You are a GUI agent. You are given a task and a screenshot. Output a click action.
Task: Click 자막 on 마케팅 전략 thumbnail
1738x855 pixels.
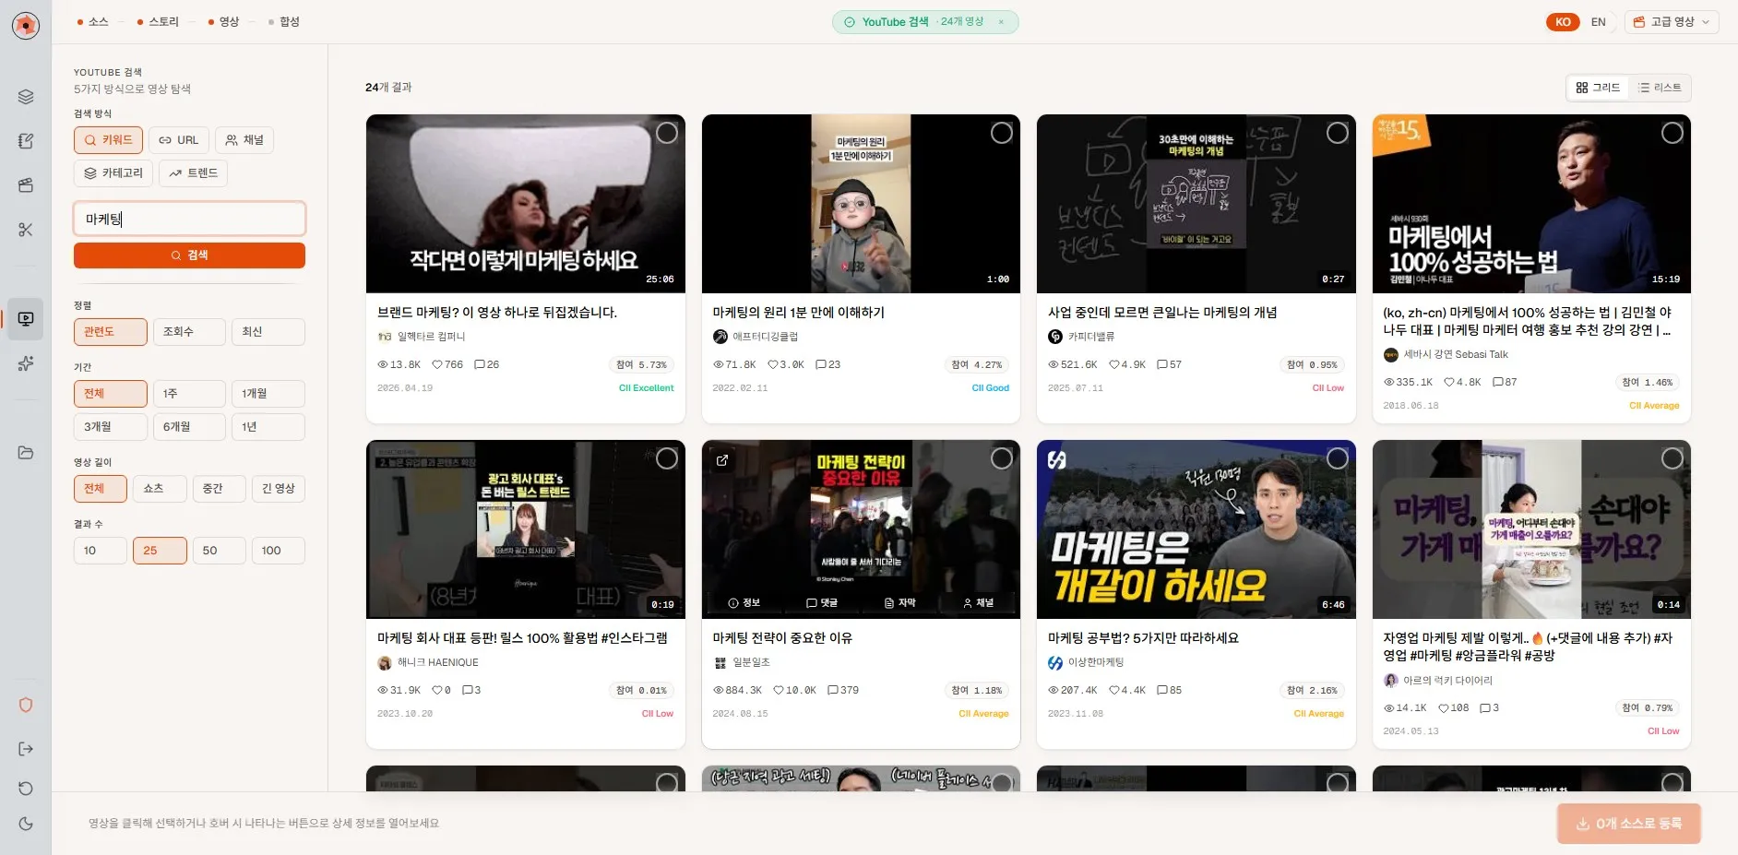pos(899,603)
